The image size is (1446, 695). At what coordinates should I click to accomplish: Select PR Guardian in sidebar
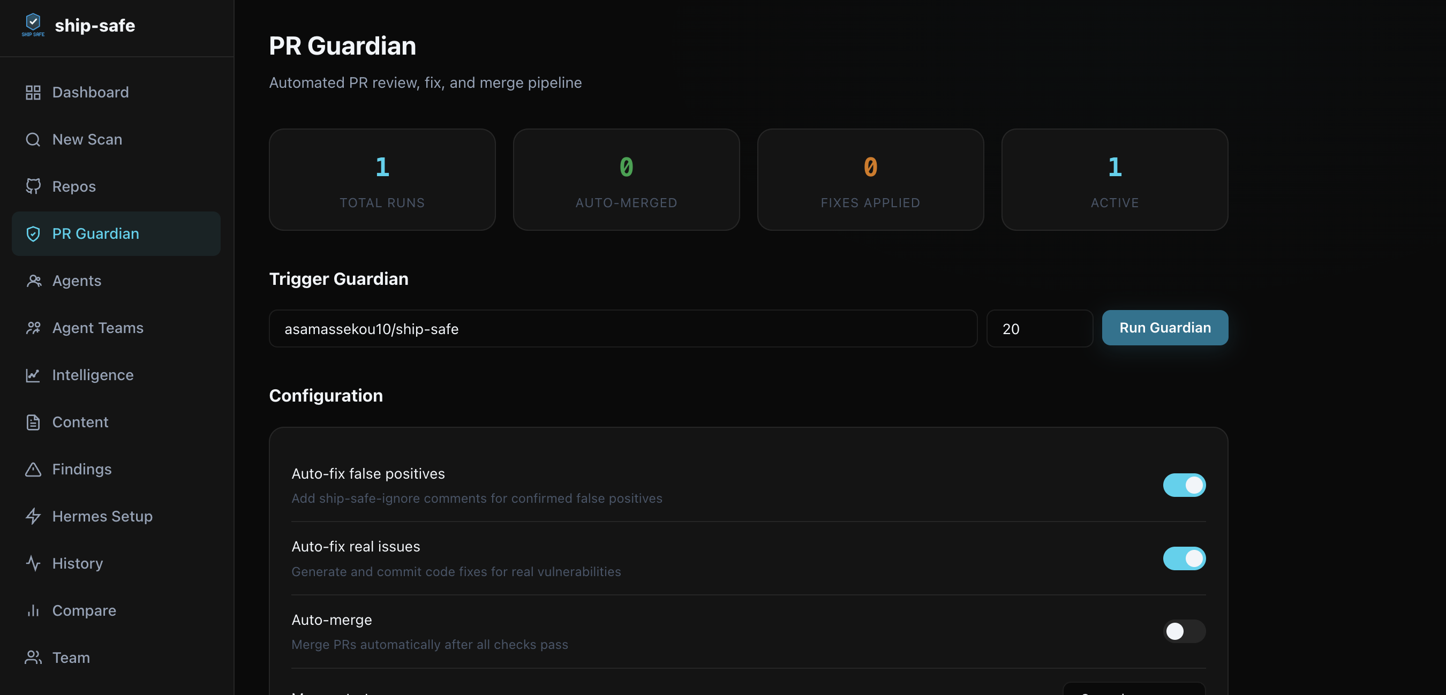(116, 233)
